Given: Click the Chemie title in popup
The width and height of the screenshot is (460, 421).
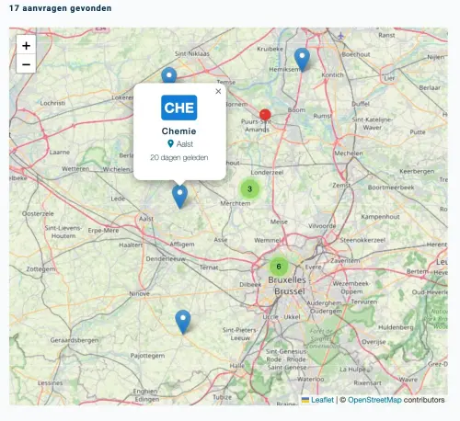Looking at the screenshot, I should pos(179,131).
